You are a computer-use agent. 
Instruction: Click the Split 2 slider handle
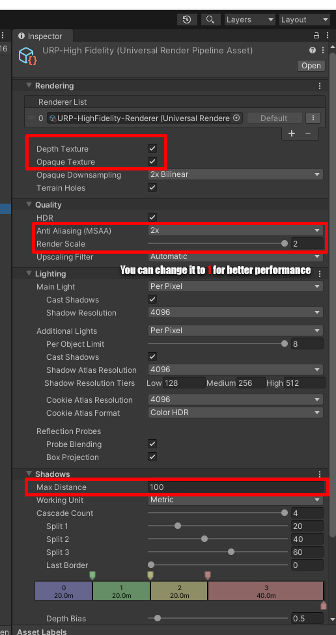pos(204,539)
